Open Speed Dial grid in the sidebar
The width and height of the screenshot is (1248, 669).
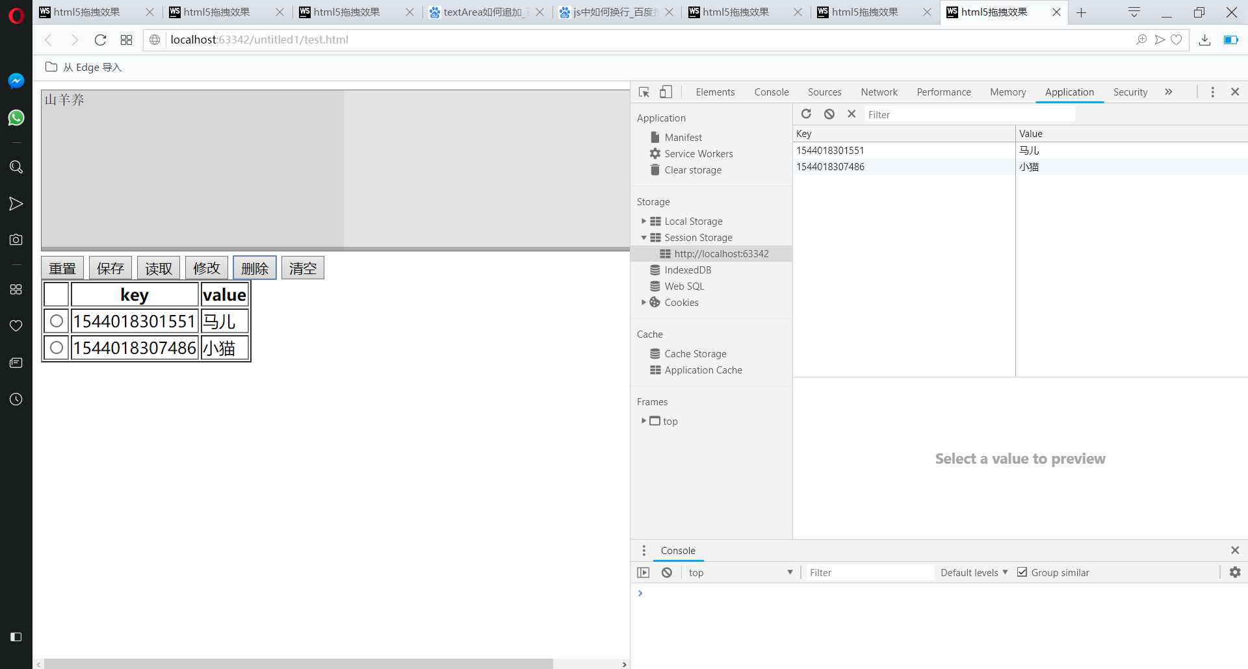pyautogui.click(x=16, y=290)
